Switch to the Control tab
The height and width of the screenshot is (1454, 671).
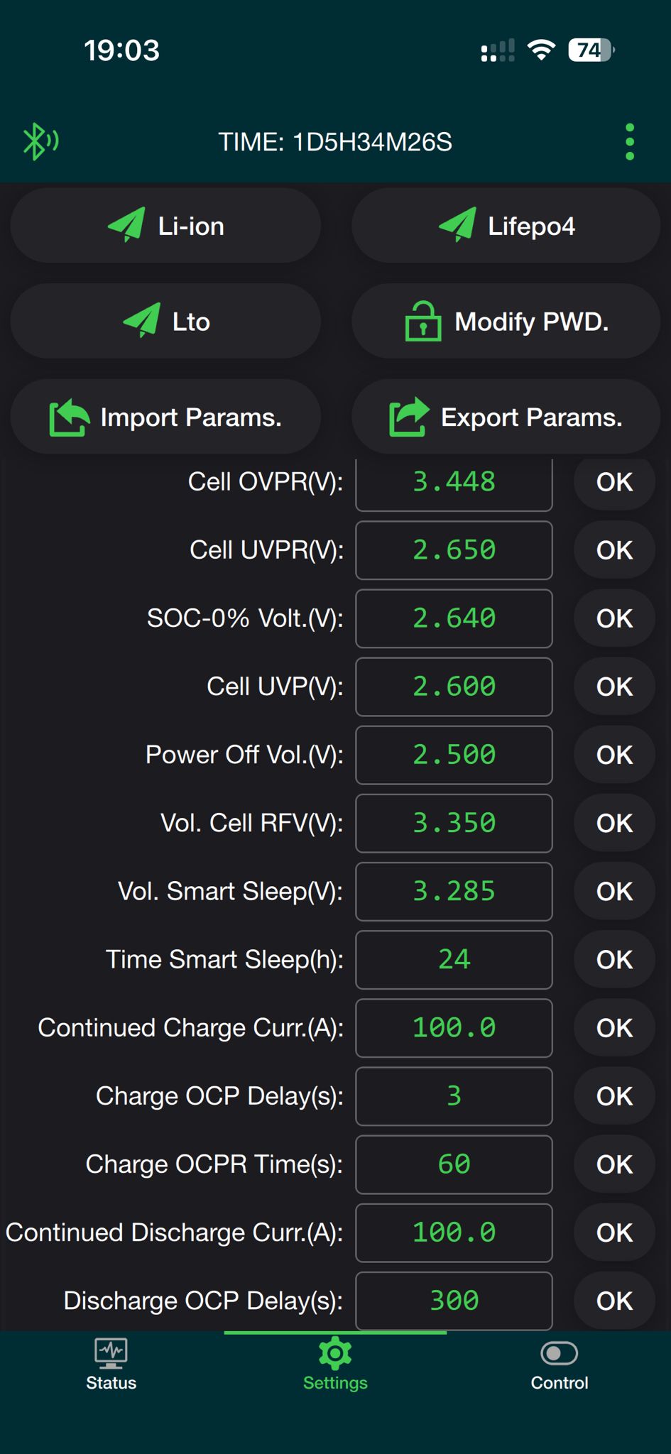click(559, 1364)
